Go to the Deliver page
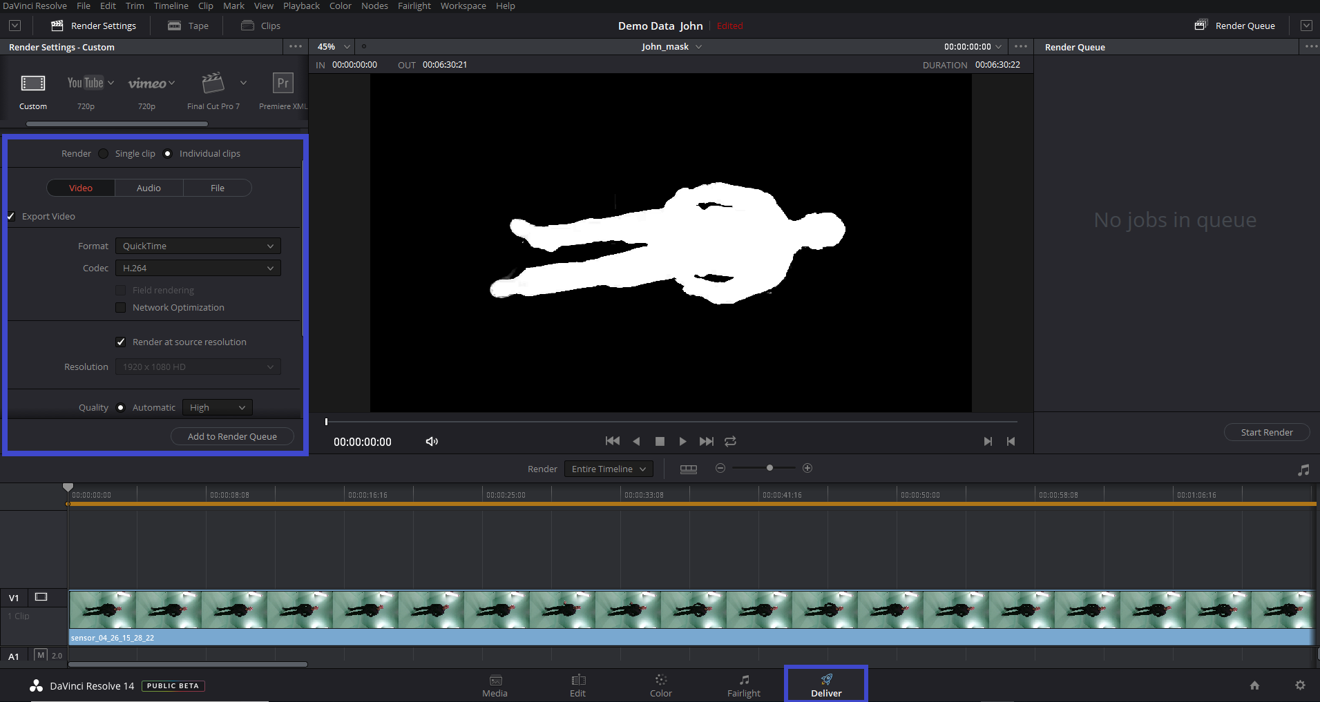The image size is (1320, 702). [826, 686]
